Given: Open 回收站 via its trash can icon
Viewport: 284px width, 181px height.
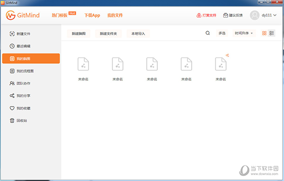Looking at the screenshot, I should [x=12, y=121].
